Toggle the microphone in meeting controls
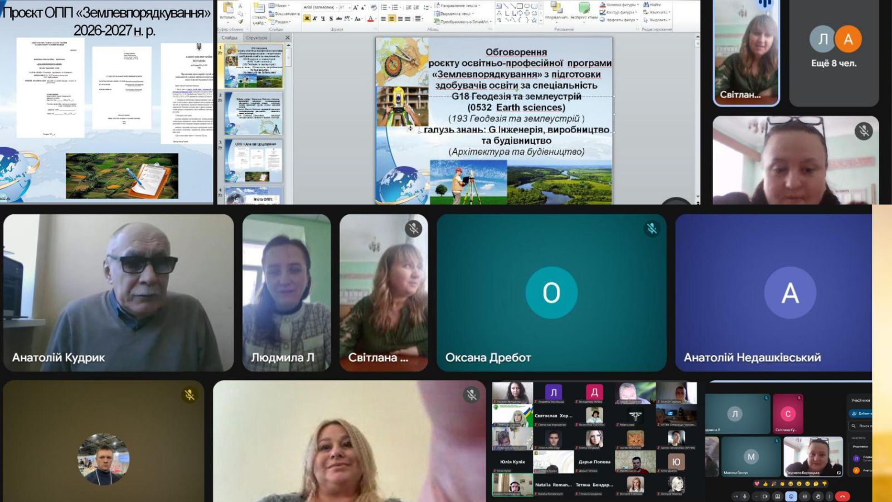The height and width of the screenshot is (502, 892). pos(744,496)
